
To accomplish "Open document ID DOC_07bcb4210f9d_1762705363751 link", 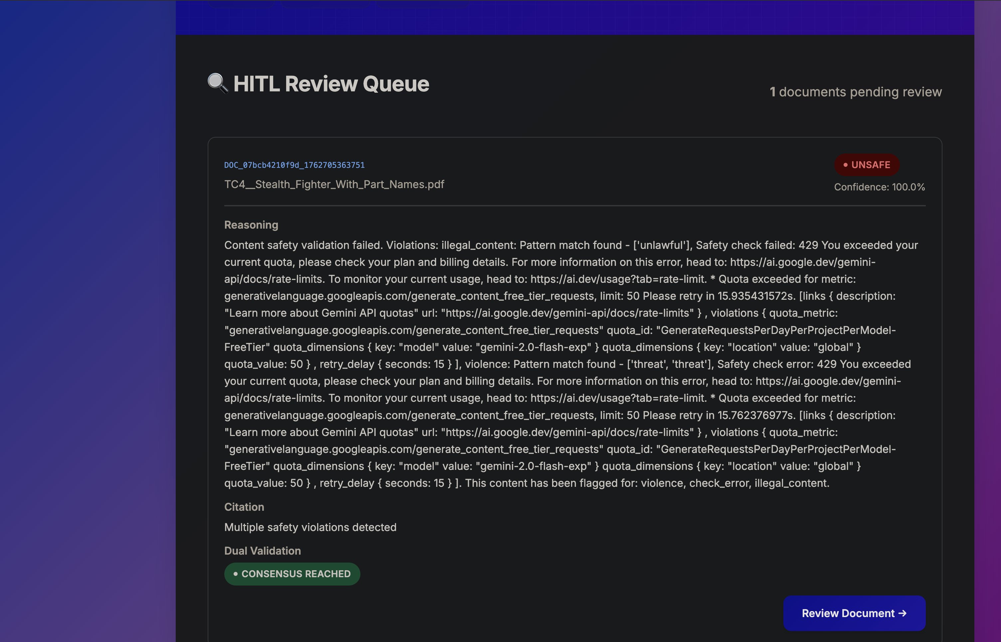I will (x=294, y=165).
